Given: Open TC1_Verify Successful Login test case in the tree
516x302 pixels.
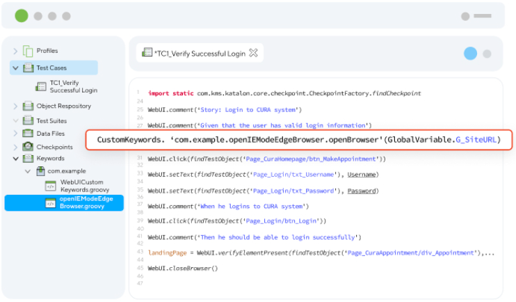Looking at the screenshot, I should [x=74, y=86].
